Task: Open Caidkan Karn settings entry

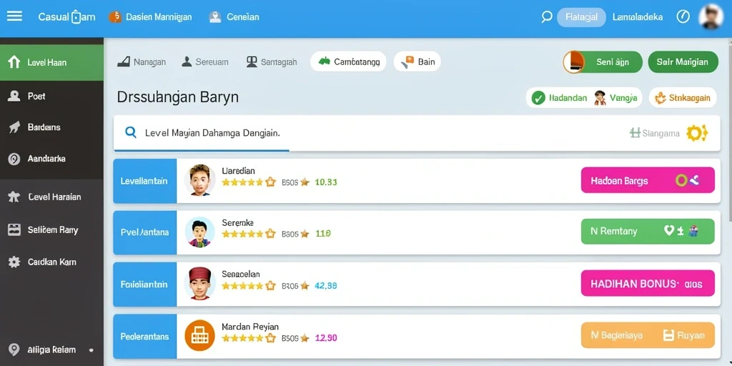Action: (x=51, y=262)
